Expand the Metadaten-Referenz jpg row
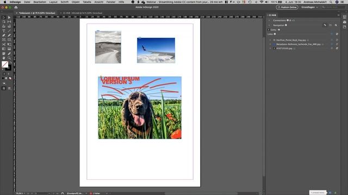 [270, 44]
